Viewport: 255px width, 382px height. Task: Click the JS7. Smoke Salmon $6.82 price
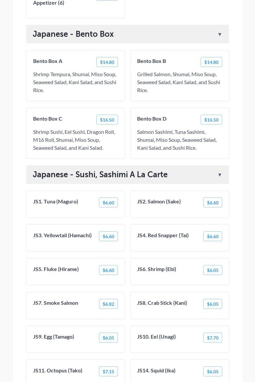pyautogui.click(x=108, y=304)
